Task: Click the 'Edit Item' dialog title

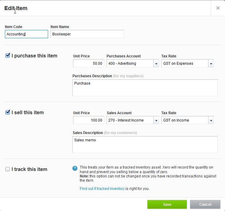Action: pyautogui.click(x=16, y=8)
